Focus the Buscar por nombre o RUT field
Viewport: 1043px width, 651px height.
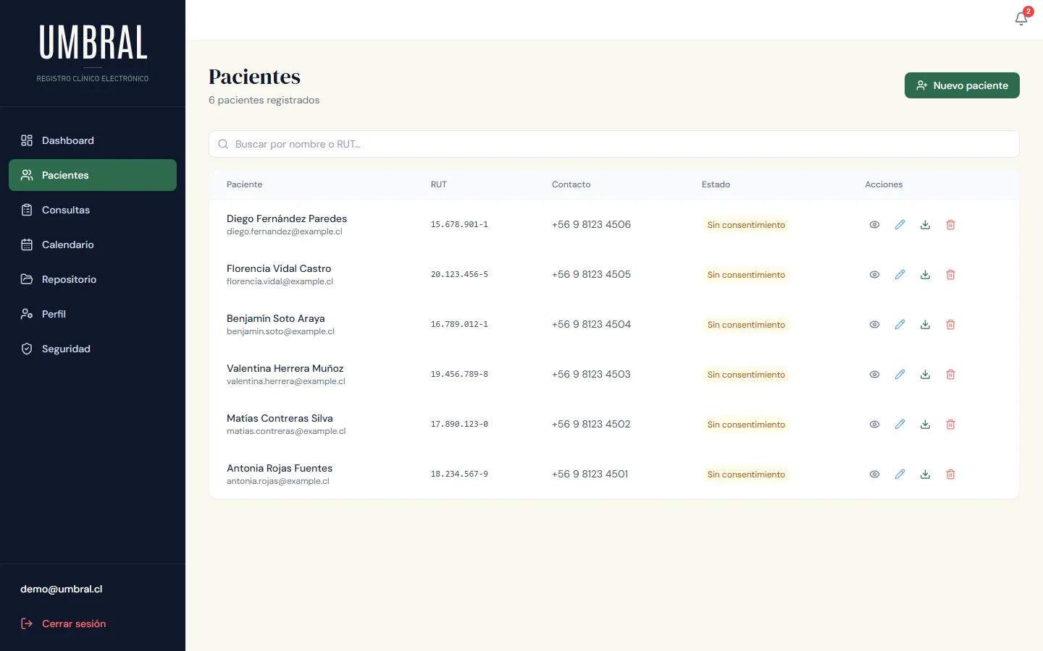pos(614,144)
